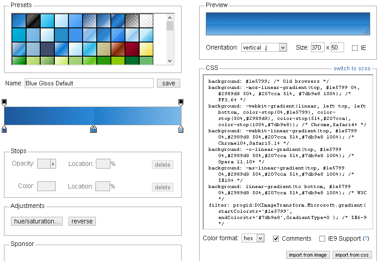379x261 pixels.
Task: Pick the gray transparent checkered preset
Action: pyautogui.click(x=132, y=21)
